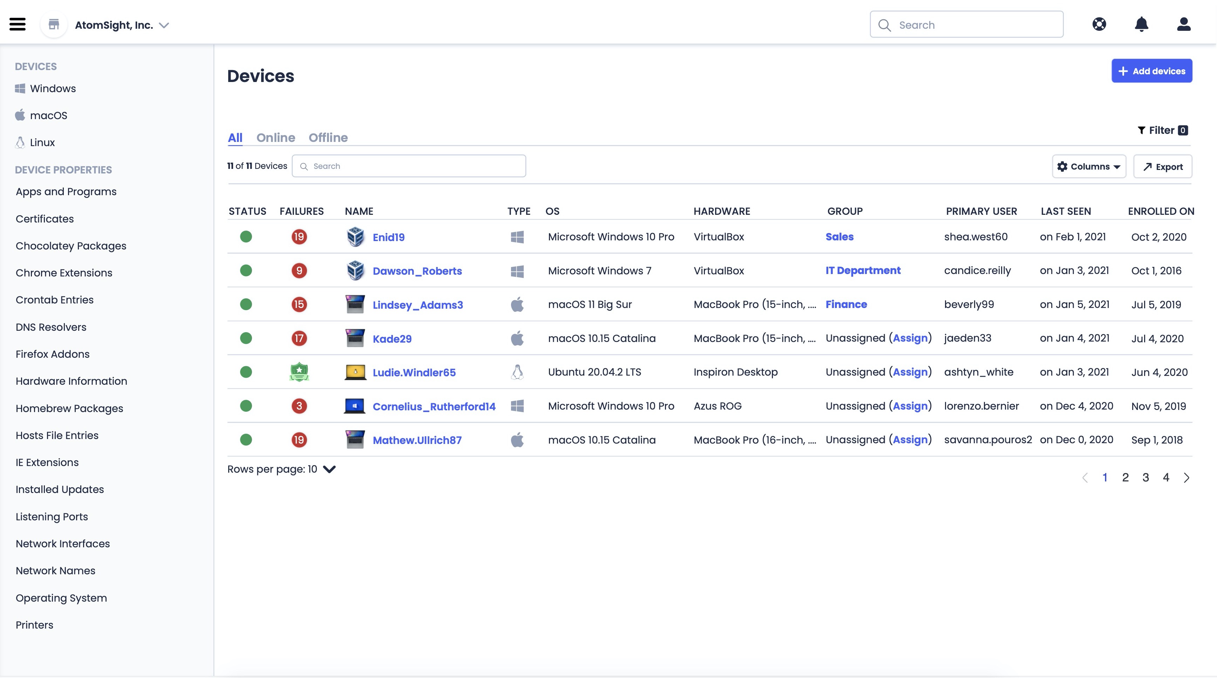Open the Columns dropdown

click(x=1088, y=166)
